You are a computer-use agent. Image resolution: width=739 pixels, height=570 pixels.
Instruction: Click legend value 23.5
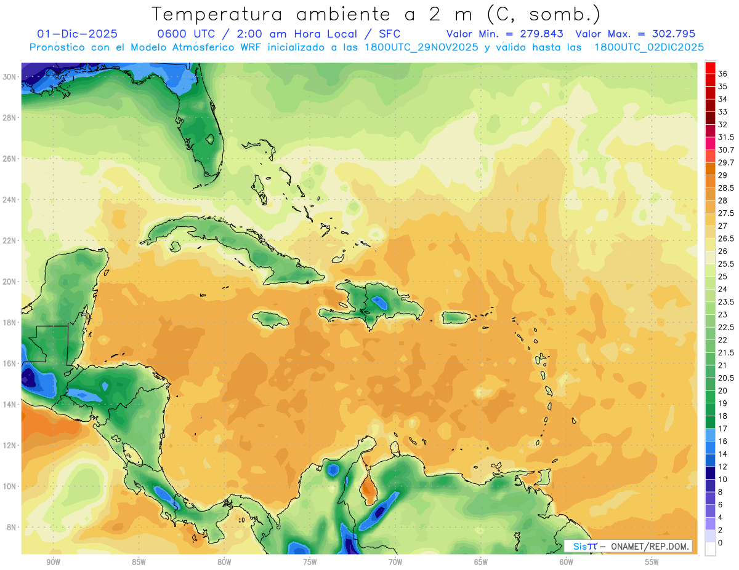(726, 302)
